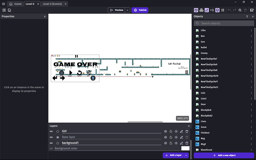Switch to the Level 0 tab
Screen dimensions: 256x160
30,4
